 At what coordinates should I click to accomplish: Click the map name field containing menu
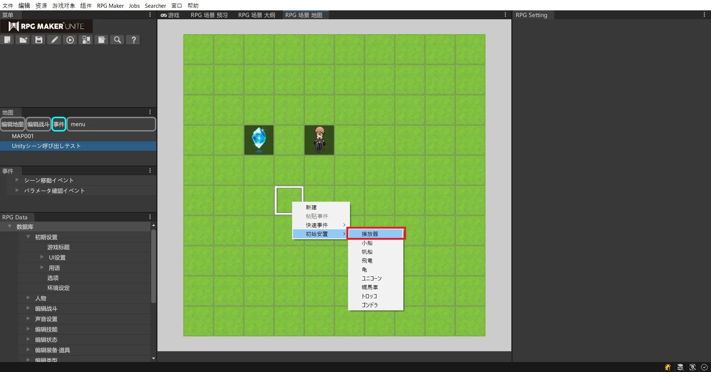point(111,124)
